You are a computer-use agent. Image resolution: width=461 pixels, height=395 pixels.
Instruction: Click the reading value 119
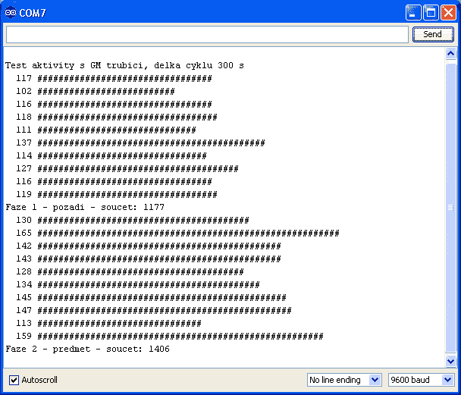24,194
